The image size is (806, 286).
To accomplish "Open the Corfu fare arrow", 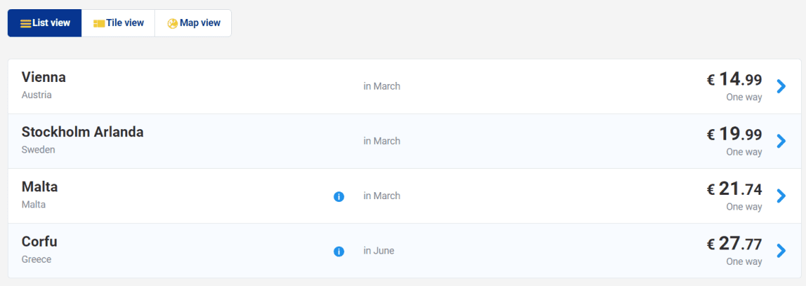I will [x=781, y=251].
